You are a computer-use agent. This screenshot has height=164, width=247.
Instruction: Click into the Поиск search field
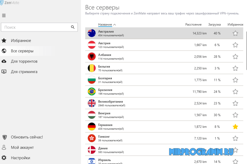point(39,27)
